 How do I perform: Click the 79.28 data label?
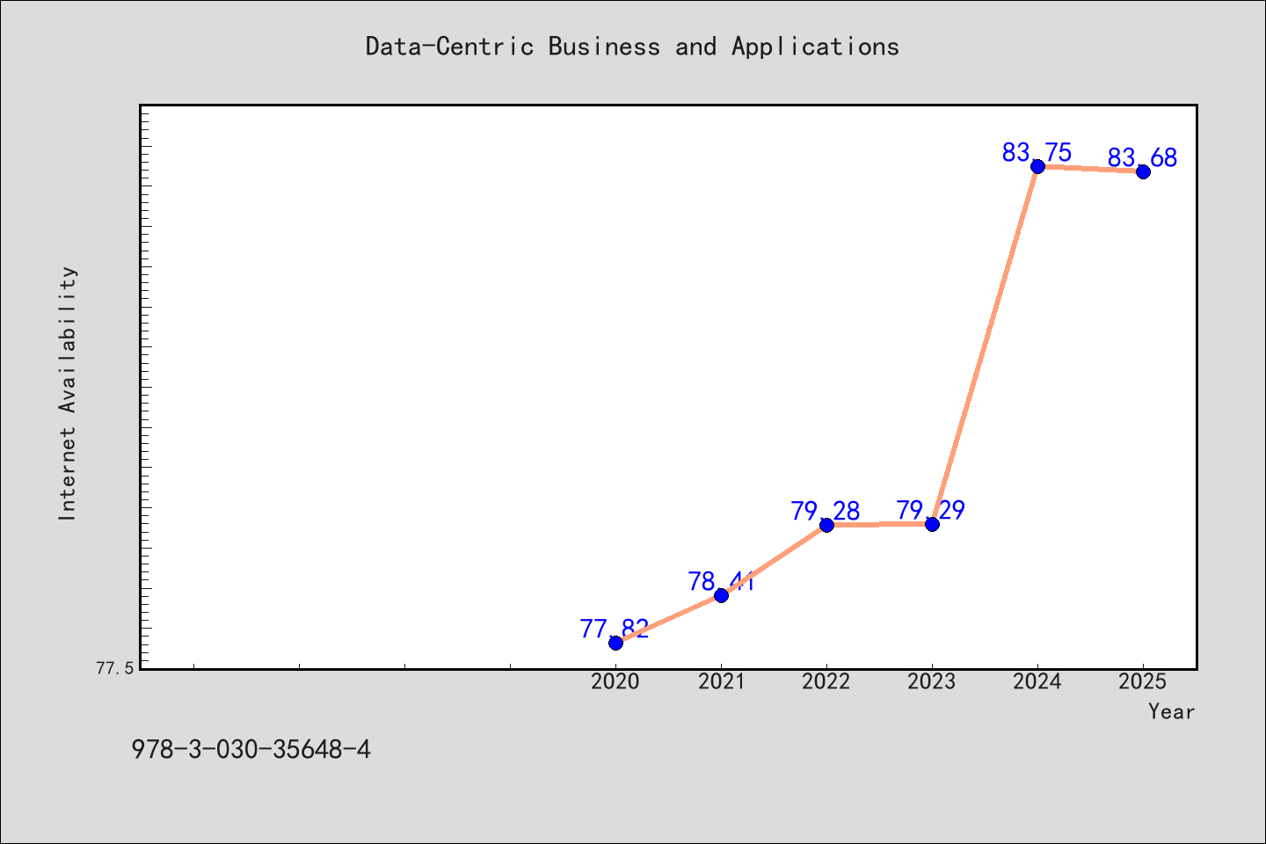pos(826,511)
